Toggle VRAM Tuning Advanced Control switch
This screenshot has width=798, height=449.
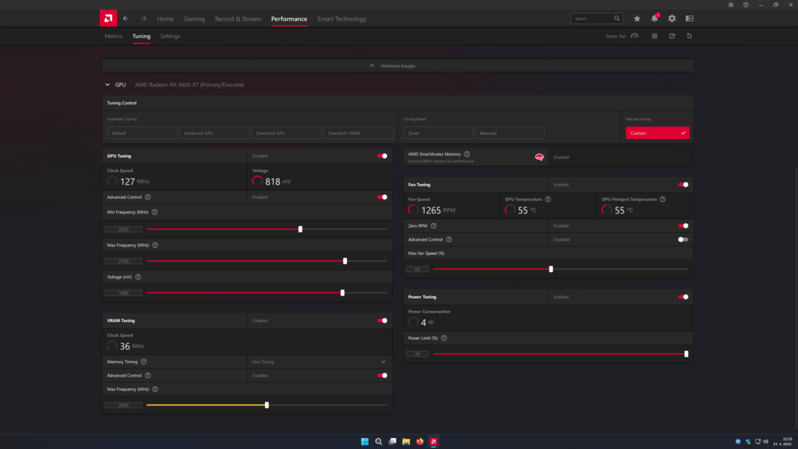382,375
